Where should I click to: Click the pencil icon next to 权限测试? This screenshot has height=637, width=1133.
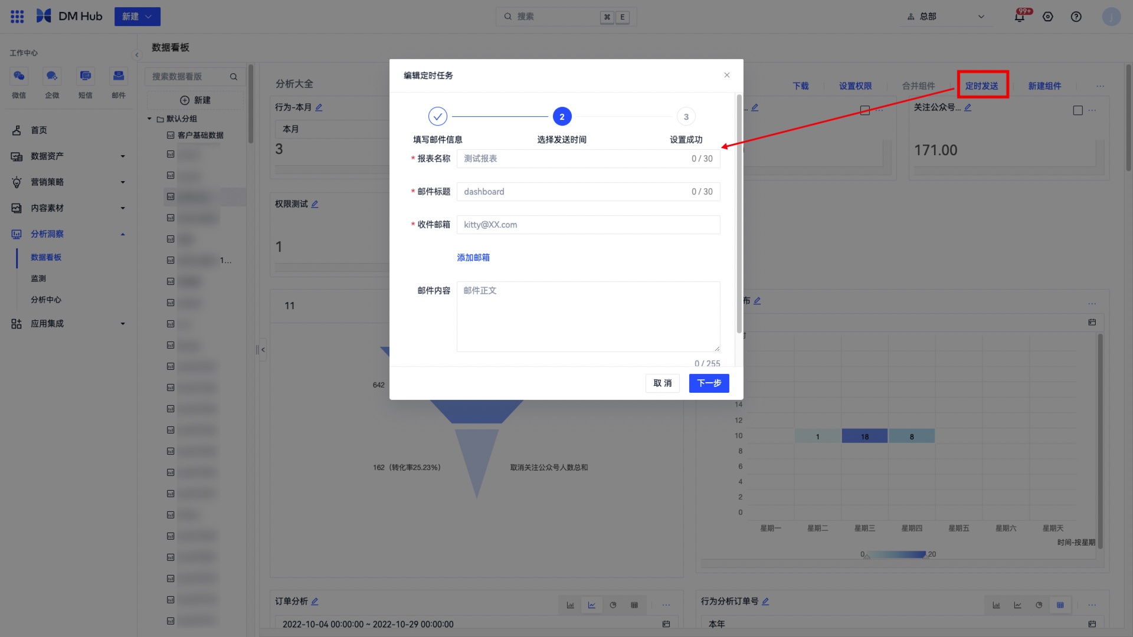click(x=315, y=204)
